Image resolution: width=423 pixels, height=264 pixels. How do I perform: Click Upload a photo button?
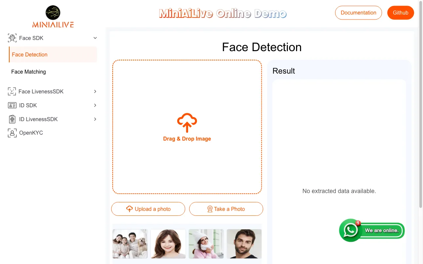(148, 209)
